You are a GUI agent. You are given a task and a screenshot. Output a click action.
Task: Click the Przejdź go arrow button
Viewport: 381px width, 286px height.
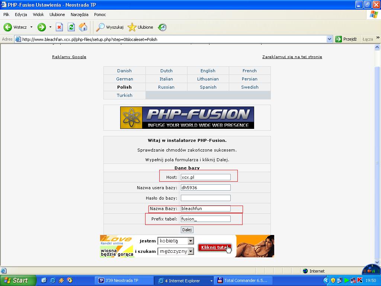339,39
